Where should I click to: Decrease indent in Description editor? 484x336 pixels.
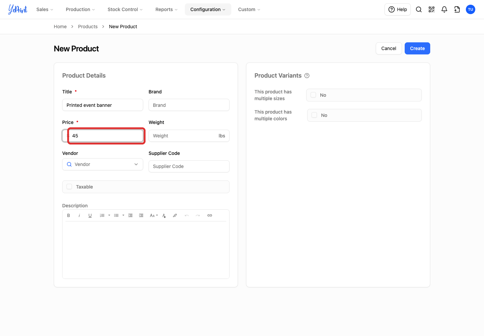(x=130, y=215)
